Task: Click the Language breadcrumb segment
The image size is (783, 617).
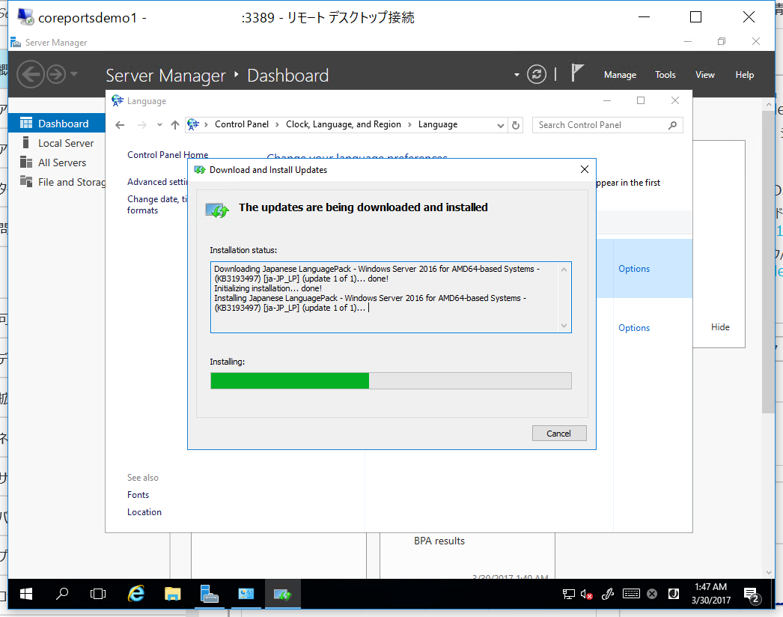Action: click(438, 124)
